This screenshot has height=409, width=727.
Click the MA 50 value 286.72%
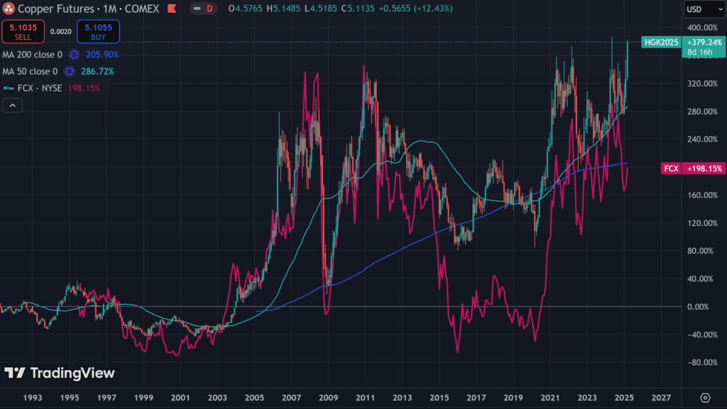click(x=97, y=72)
